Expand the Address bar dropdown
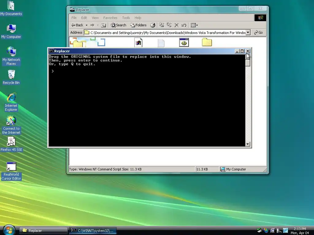The image size is (314, 235). pyautogui.click(x=248, y=32)
